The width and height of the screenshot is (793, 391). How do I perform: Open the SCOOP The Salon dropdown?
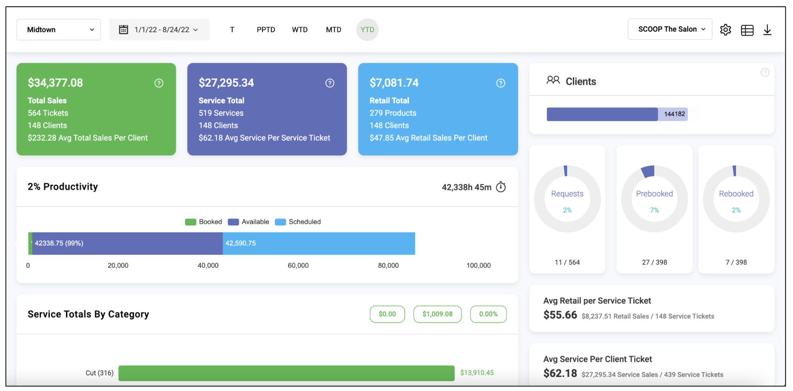pos(670,29)
